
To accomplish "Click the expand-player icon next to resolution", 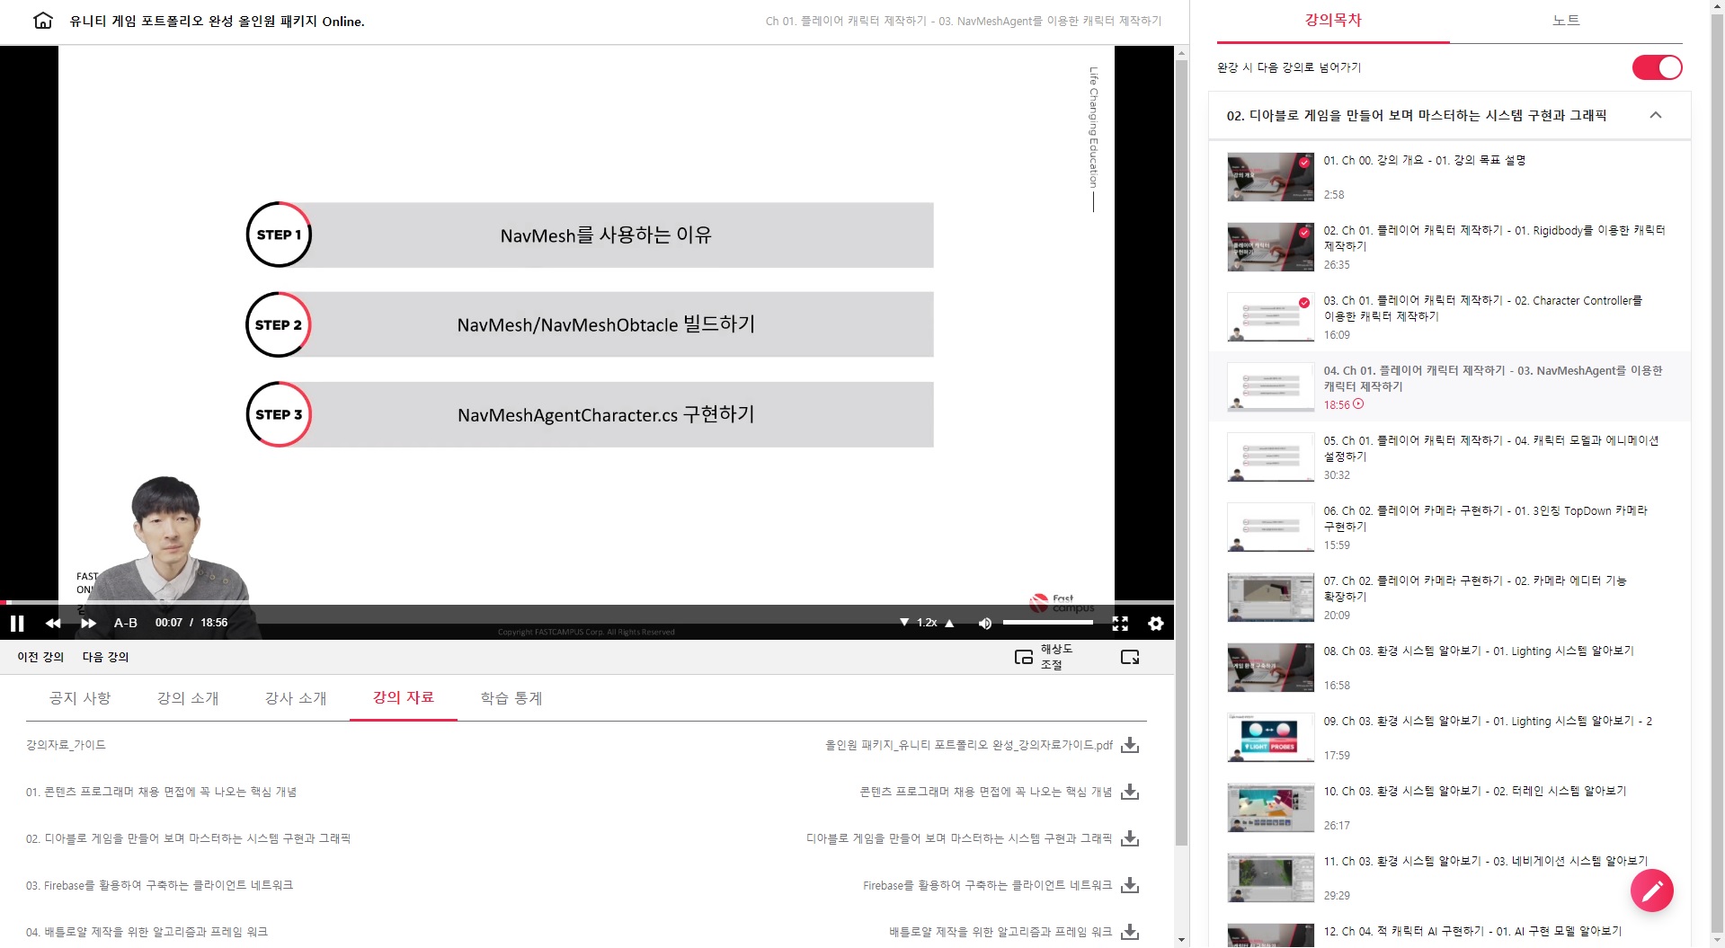I will (1130, 657).
